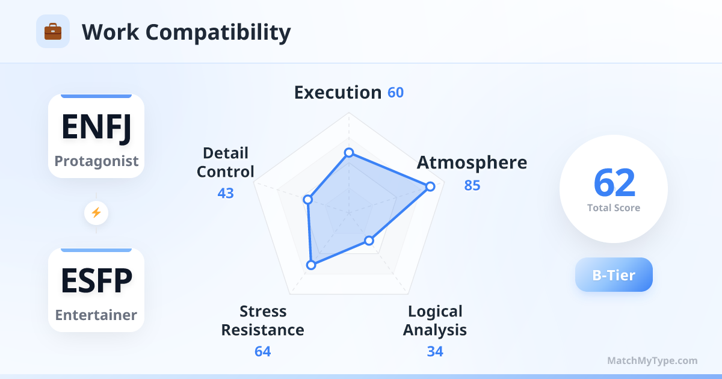Screen dimensions: 722x379
Task: Select the ESFP Entertainer card
Action: (x=96, y=290)
